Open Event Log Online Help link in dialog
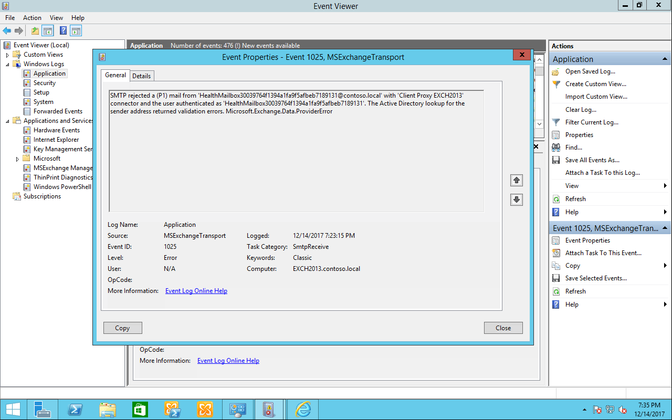The height and width of the screenshot is (420, 672). (196, 291)
